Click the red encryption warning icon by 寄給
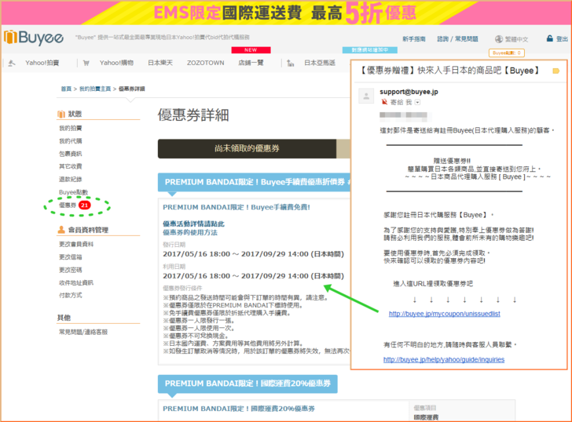 385,102
